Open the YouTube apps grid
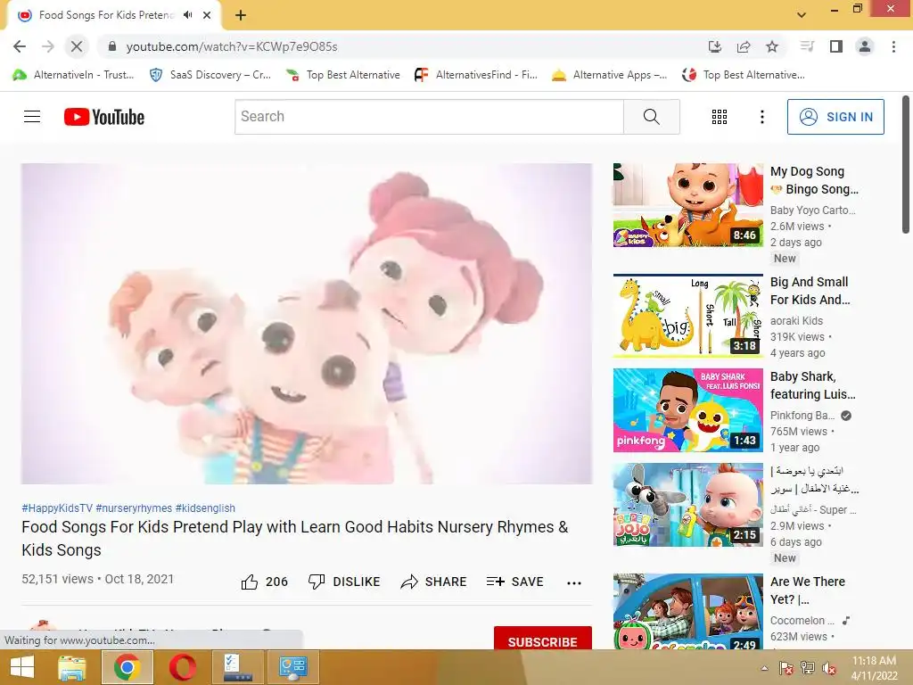The width and height of the screenshot is (913, 685). tap(720, 117)
